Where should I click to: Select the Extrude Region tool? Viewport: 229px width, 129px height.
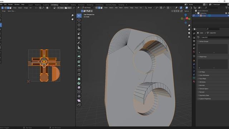pyautogui.click(x=79, y=57)
